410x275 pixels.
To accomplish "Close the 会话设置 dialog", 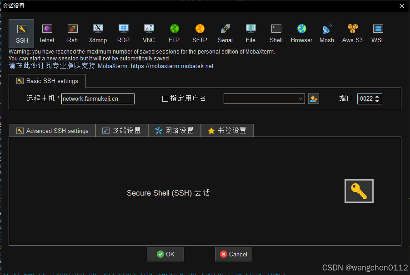I will 402,6.
